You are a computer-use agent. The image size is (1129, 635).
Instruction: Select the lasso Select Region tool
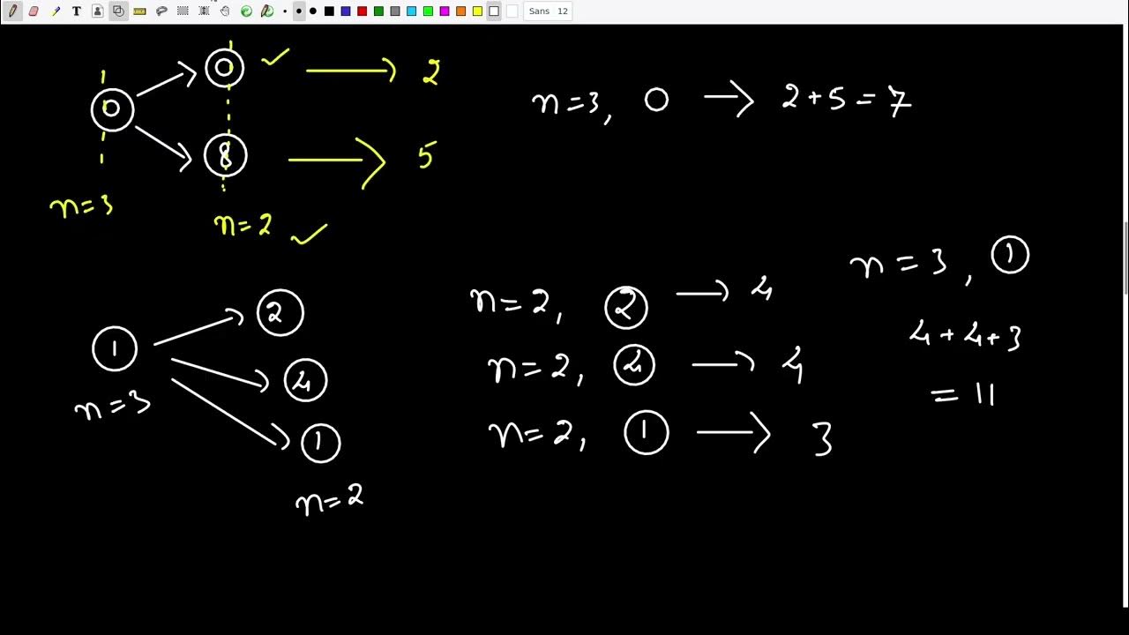[161, 11]
